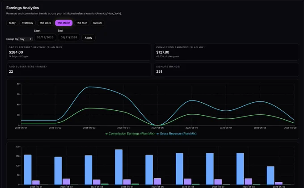Click the Signups (Range) card
Viewport: 304px width, 188px height.
(227, 70)
